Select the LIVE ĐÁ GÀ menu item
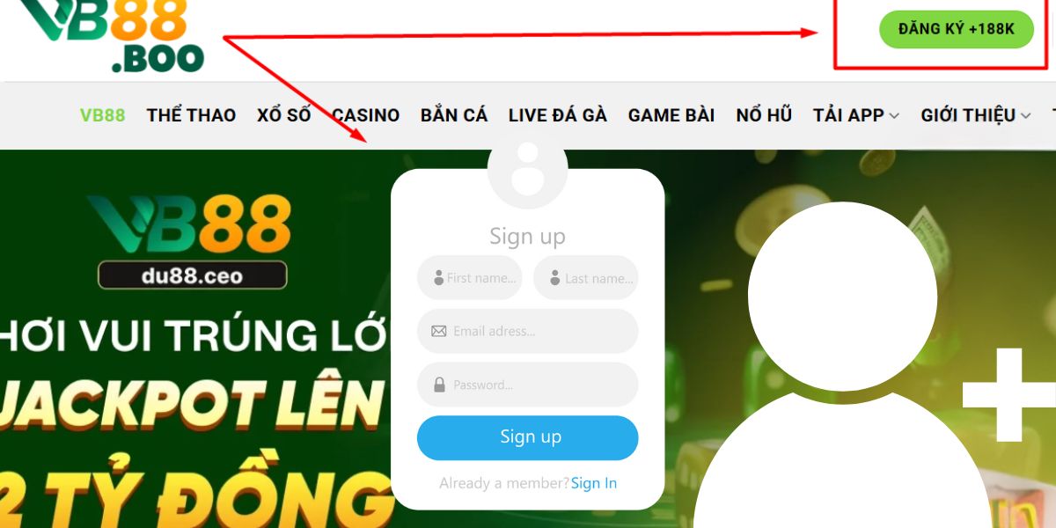Screen dimensions: 1056x528 coord(558,115)
